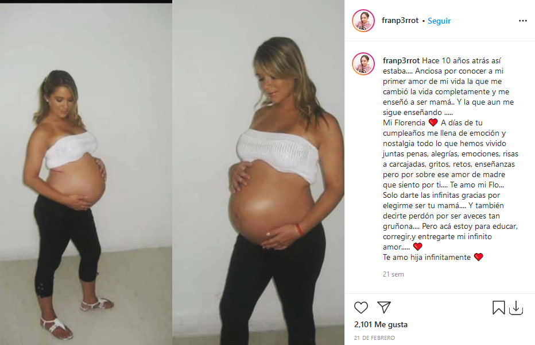
Task: Open the franp3rrot avatar beside the caption
Action: click(x=363, y=64)
